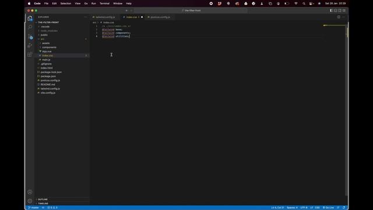The height and width of the screenshot is (210, 373).
Task: Click the unsaved dot on index.css tab
Action: pyautogui.click(x=142, y=17)
